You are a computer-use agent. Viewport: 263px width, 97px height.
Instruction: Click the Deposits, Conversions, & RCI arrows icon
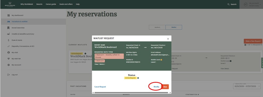pyautogui.click(x=9, y=46)
